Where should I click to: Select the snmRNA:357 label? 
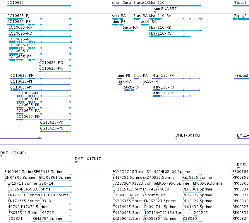pos(165,8)
